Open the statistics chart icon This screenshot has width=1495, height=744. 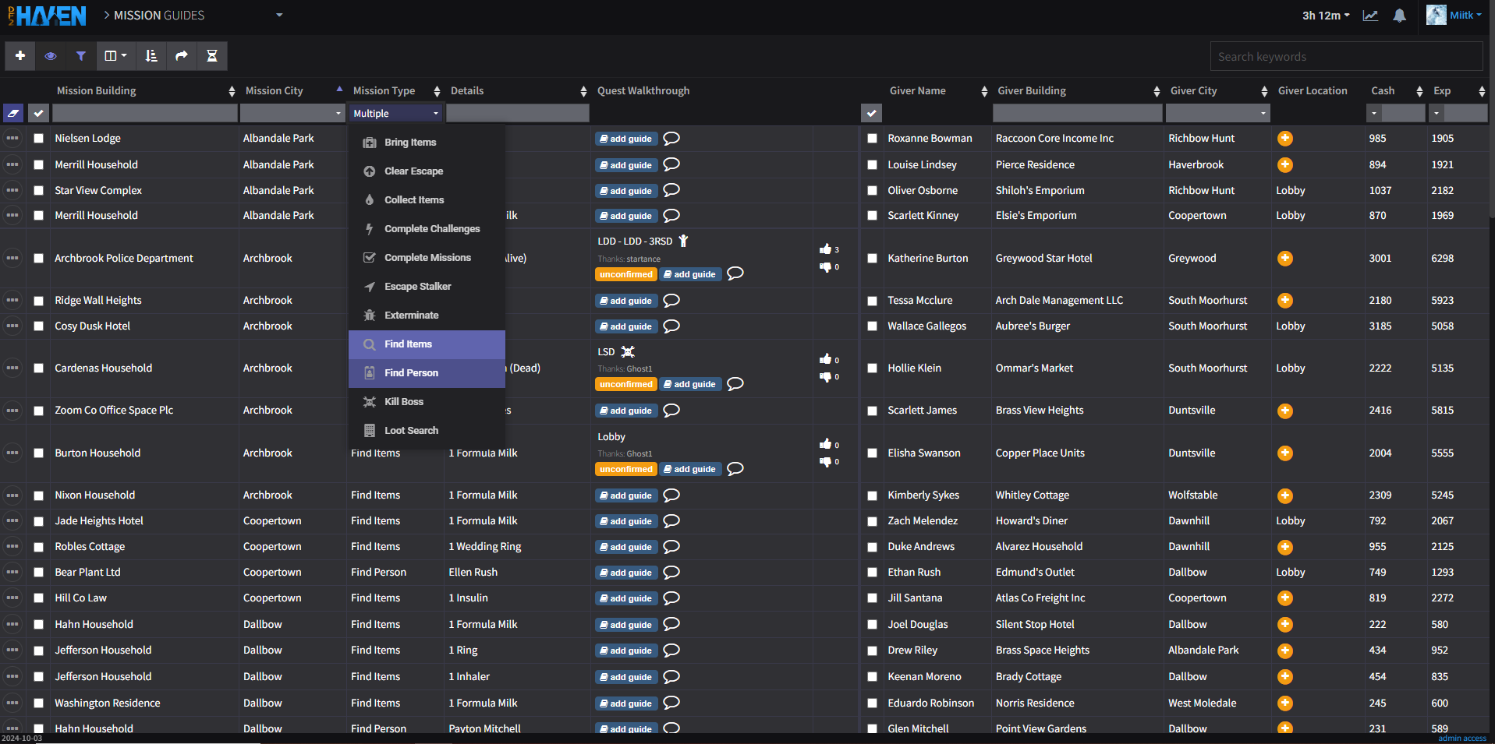point(1370,16)
